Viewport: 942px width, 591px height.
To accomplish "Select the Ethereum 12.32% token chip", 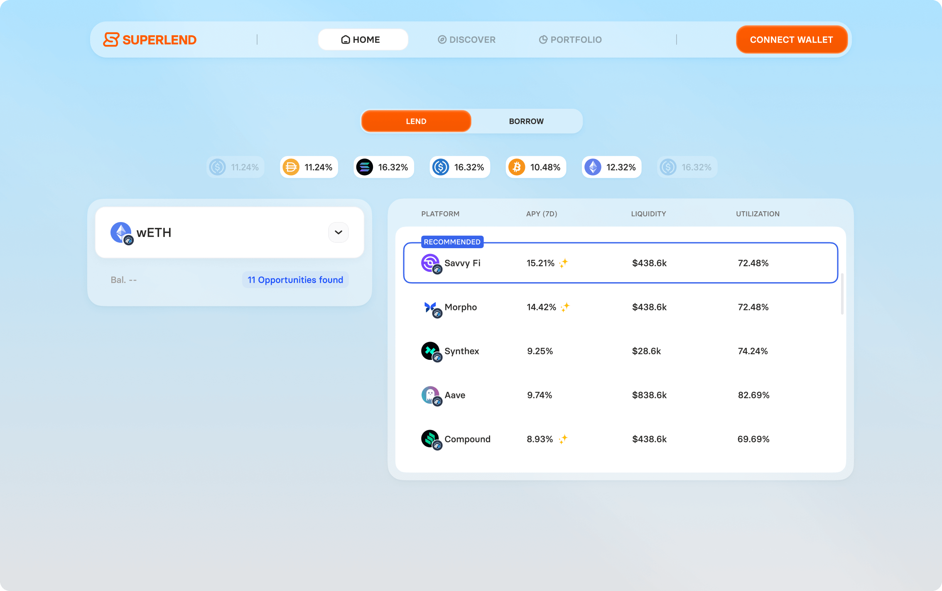I will click(x=611, y=167).
